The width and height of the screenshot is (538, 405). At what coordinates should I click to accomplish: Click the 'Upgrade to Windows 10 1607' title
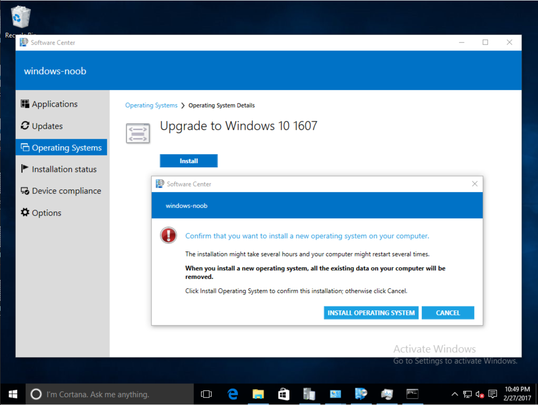click(239, 126)
